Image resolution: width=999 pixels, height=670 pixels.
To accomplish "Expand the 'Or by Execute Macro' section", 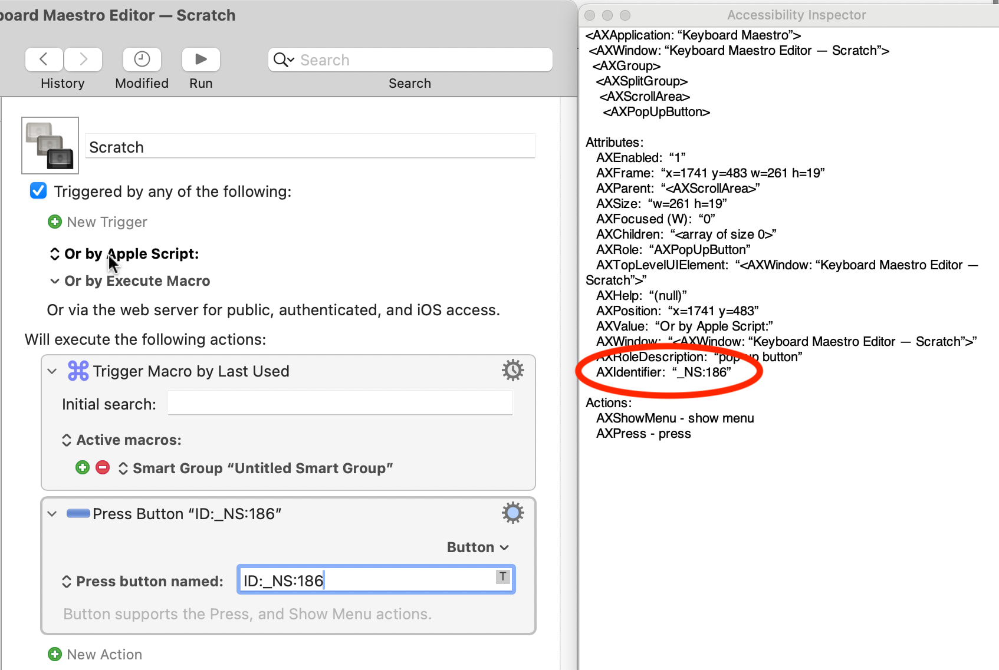I will point(55,281).
